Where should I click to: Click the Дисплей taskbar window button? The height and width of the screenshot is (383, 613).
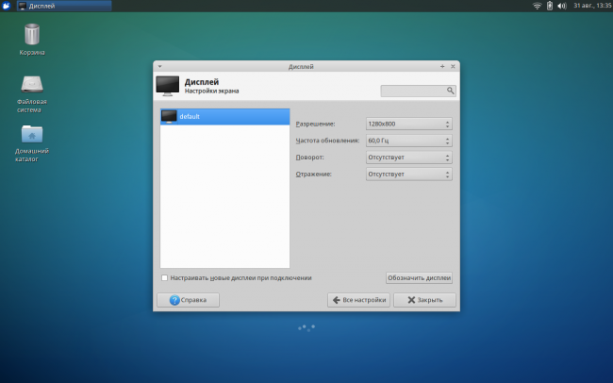pos(64,6)
